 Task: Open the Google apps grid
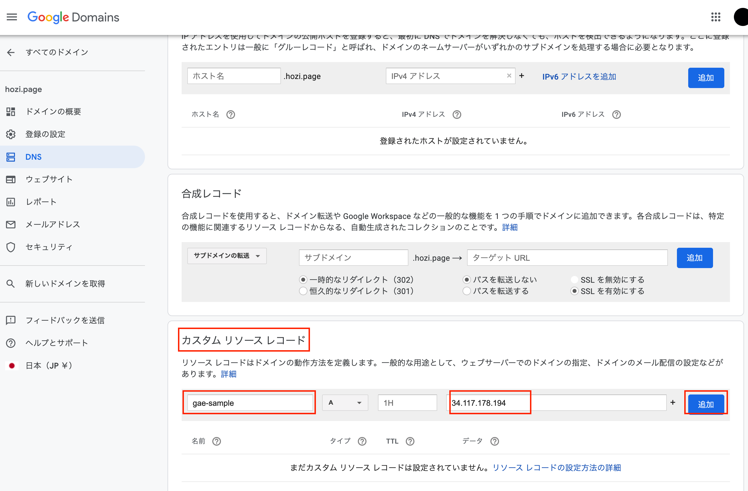tap(716, 17)
